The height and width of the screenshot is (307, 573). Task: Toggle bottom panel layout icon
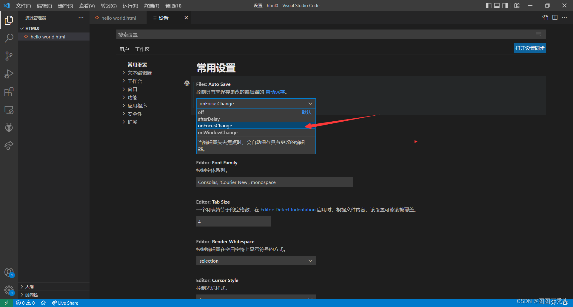pyautogui.click(x=497, y=6)
